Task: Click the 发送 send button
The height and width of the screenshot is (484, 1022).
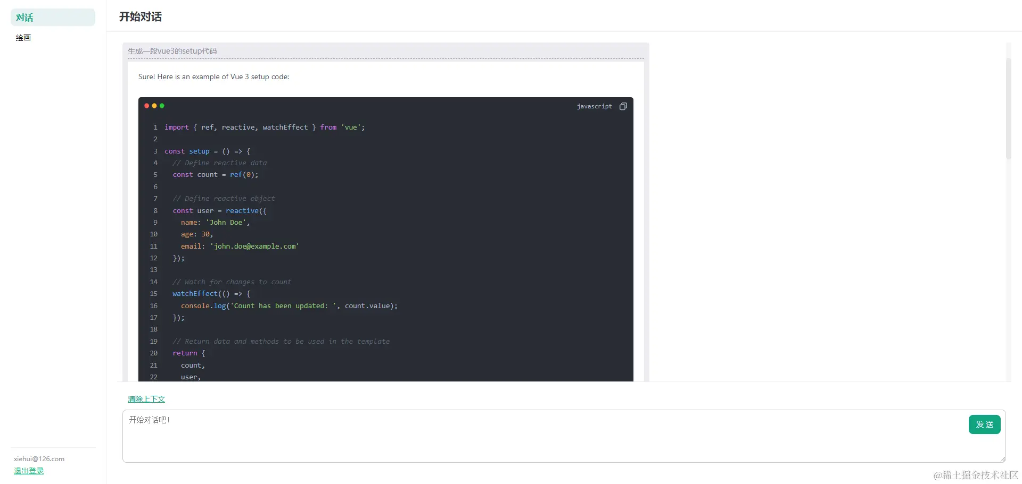Action: tap(984, 424)
